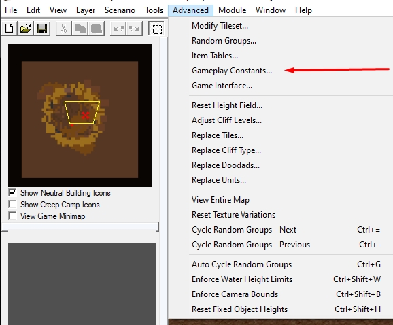
Task: Click the minimap terrain preview
Action: coord(80,115)
